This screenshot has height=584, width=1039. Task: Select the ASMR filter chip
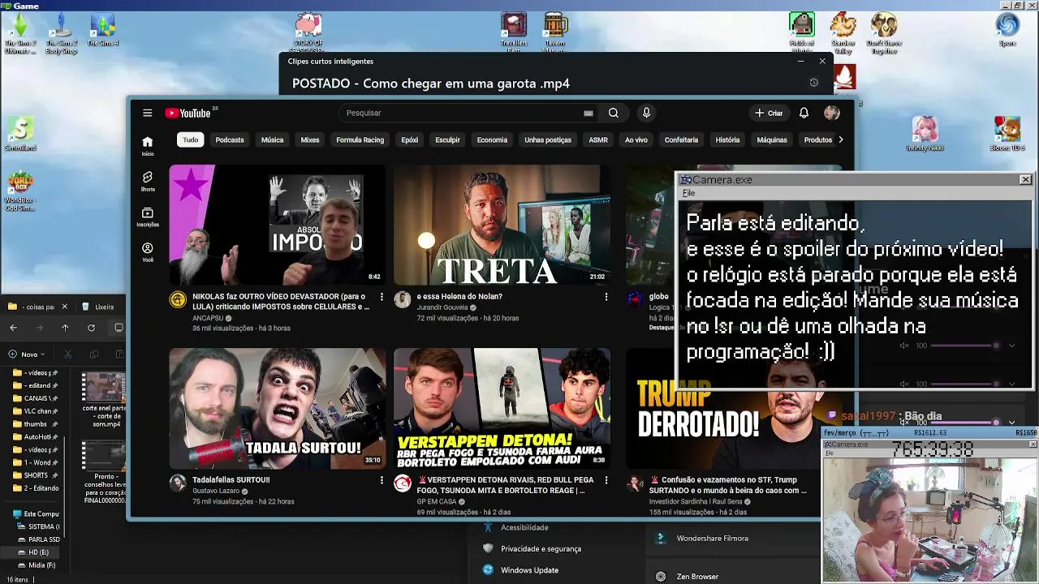(598, 140)
